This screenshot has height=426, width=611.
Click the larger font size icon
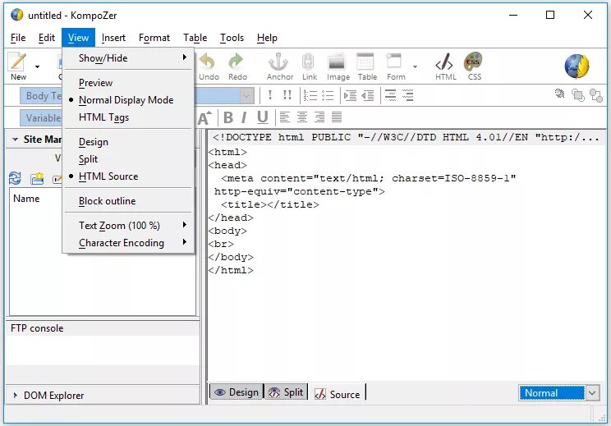pos(204,118)
